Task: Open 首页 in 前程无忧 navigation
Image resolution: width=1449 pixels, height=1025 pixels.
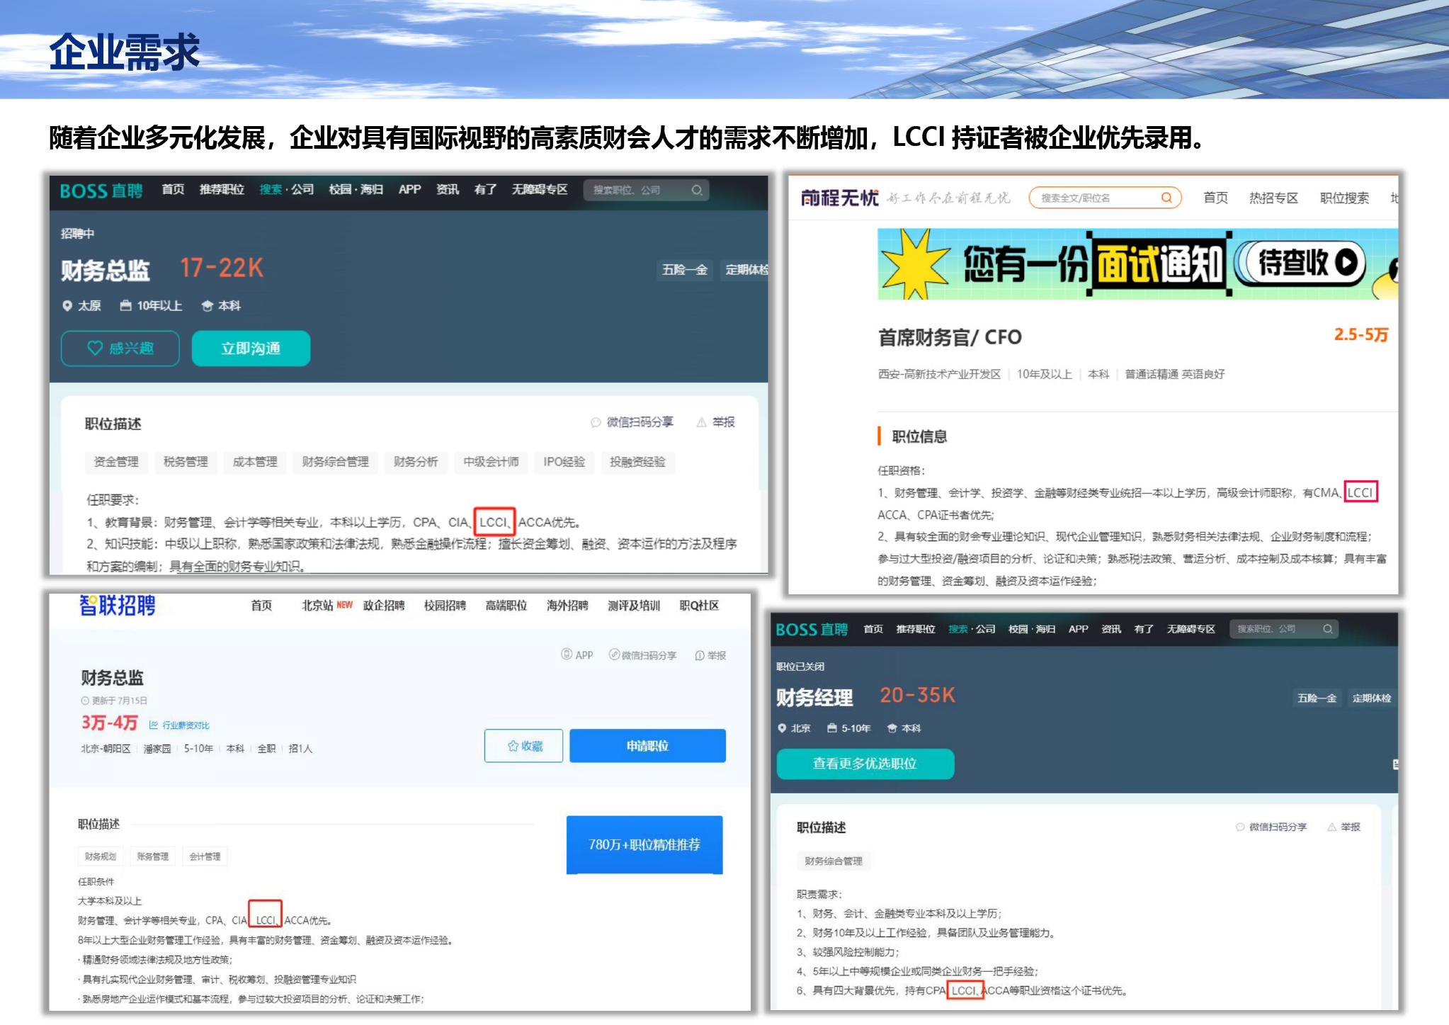Action: [x=1215, y=198]
